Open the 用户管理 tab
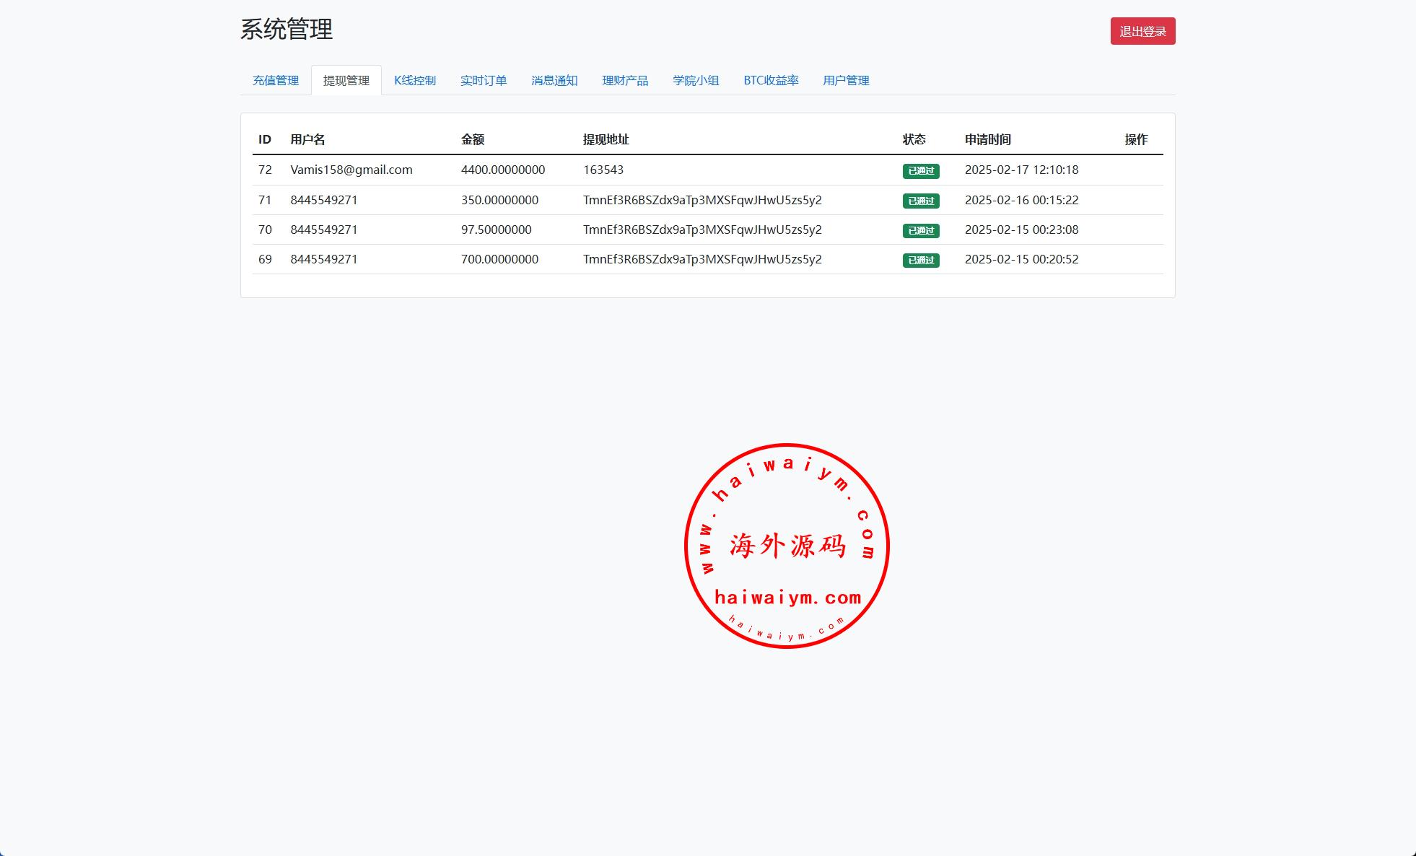 845,80
